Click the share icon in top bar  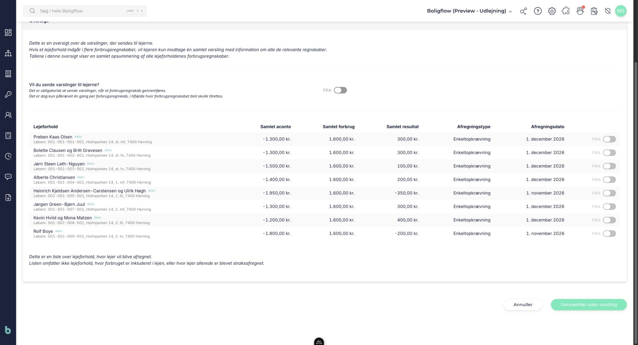523,11
